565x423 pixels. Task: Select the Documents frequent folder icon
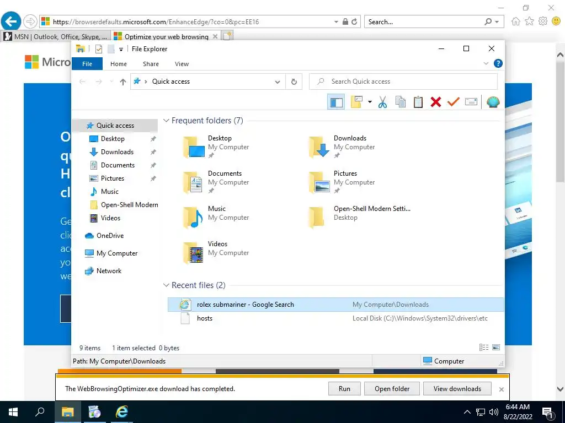click(194, 182)
